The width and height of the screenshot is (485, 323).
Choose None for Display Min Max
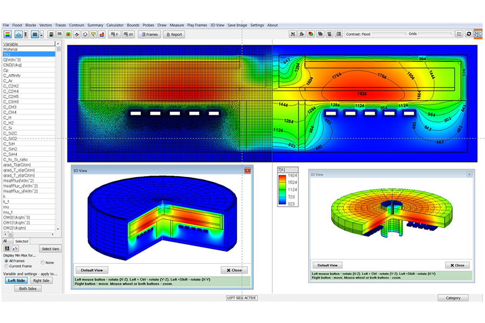click(43, 262)
